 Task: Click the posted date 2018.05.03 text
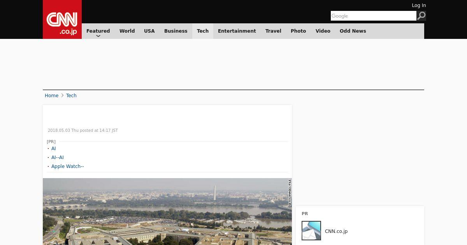[x=83, y=131]
